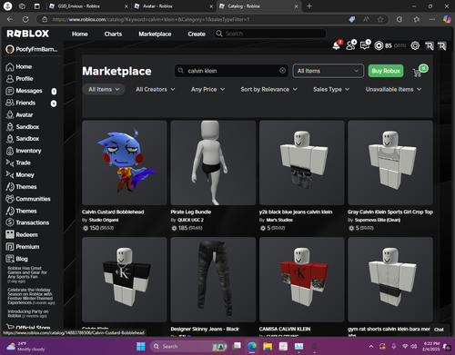This screenshot has height=355, width=455.
Task: Click the Buy Robux button
Action: tap(386, 71)
